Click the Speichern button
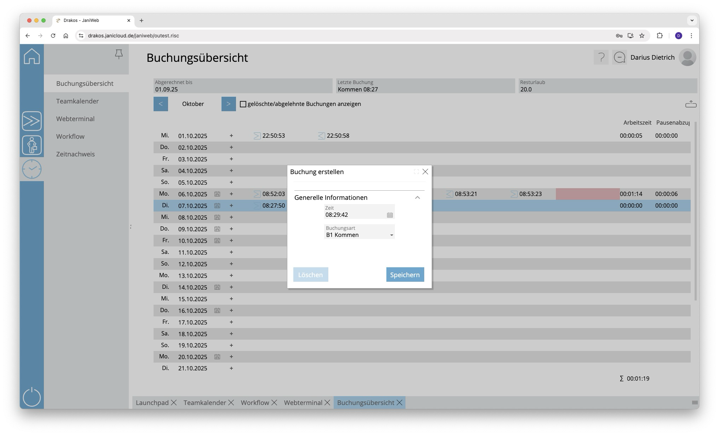The image size is (719, 435). pos(405,275)
